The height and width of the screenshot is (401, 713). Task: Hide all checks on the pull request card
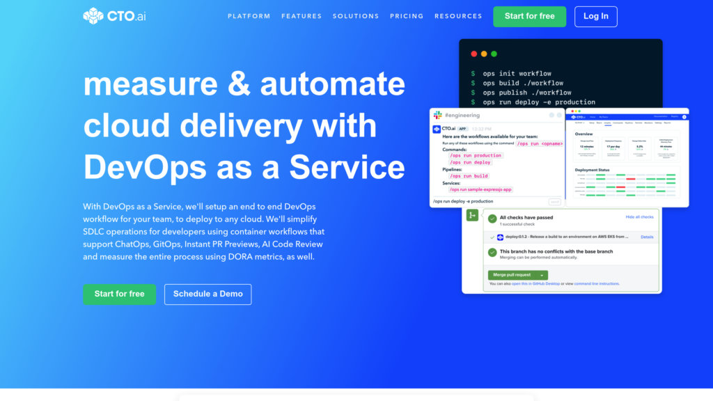tap(639, 217)
